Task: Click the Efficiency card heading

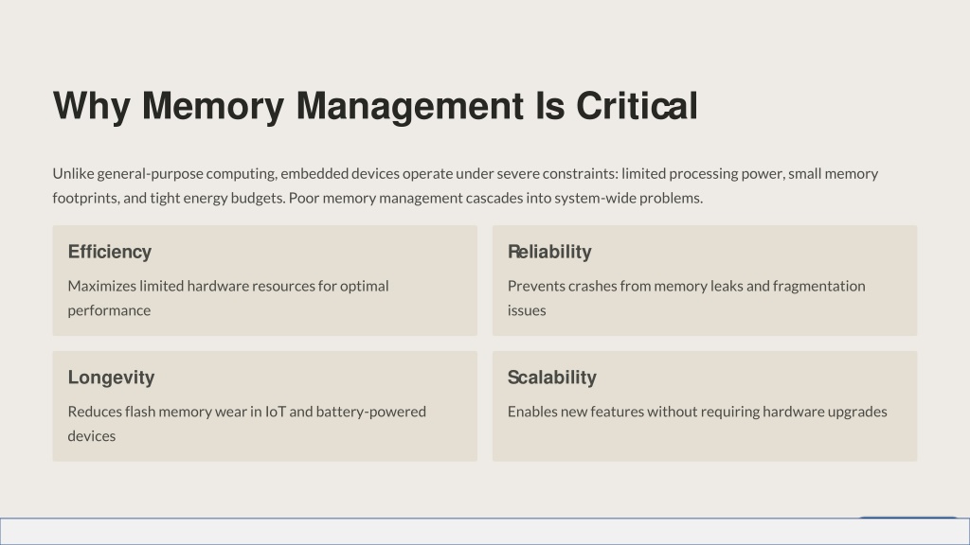Action: (110, 252)
